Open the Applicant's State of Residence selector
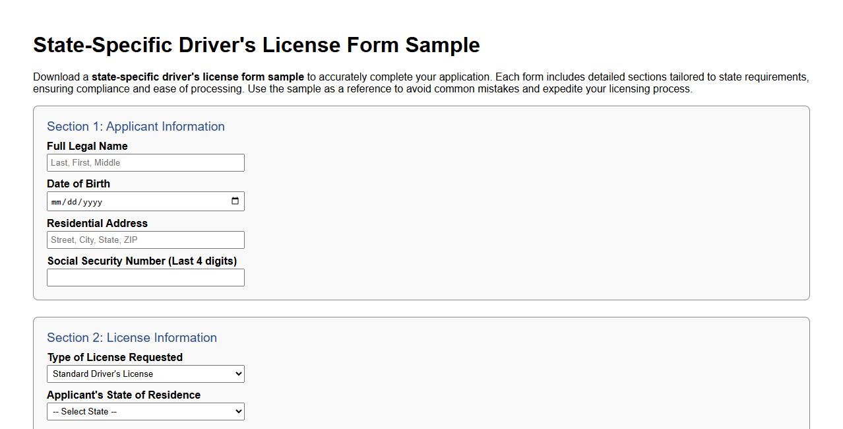 [145, 411]
